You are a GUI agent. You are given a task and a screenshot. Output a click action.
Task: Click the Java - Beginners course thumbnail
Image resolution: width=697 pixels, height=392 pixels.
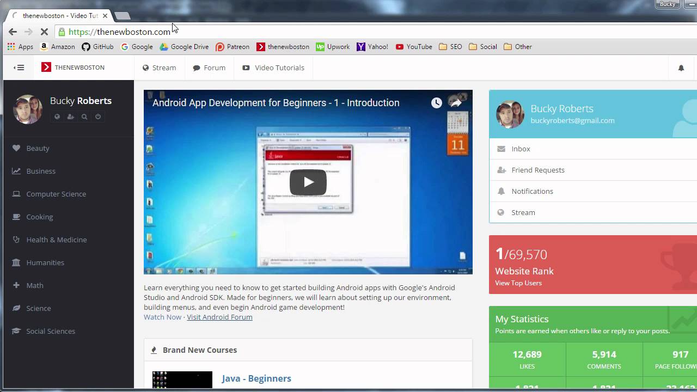[182, 380]
